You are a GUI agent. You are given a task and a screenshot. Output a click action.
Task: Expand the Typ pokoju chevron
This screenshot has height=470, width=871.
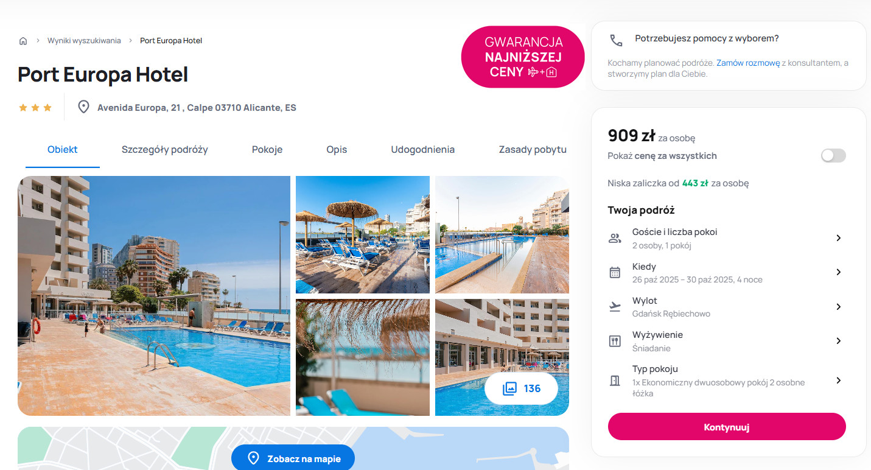(838, 381)
